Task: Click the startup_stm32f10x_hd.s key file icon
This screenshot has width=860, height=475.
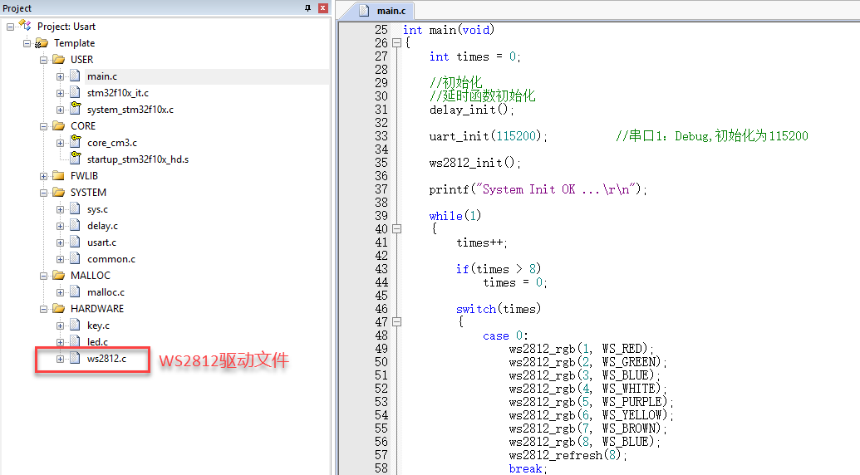Action: tap(76, 158)
